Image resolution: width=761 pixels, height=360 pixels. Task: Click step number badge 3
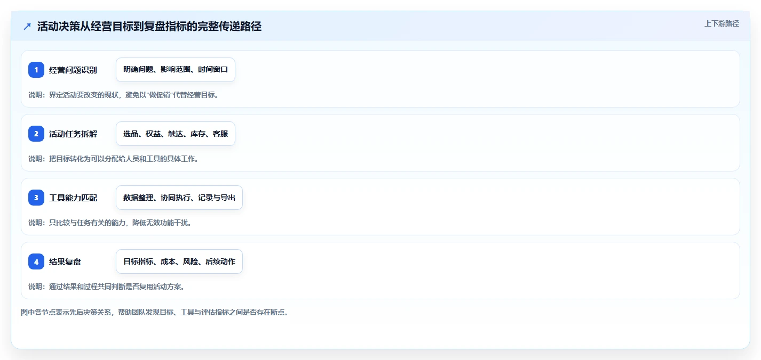click(36, 198)
